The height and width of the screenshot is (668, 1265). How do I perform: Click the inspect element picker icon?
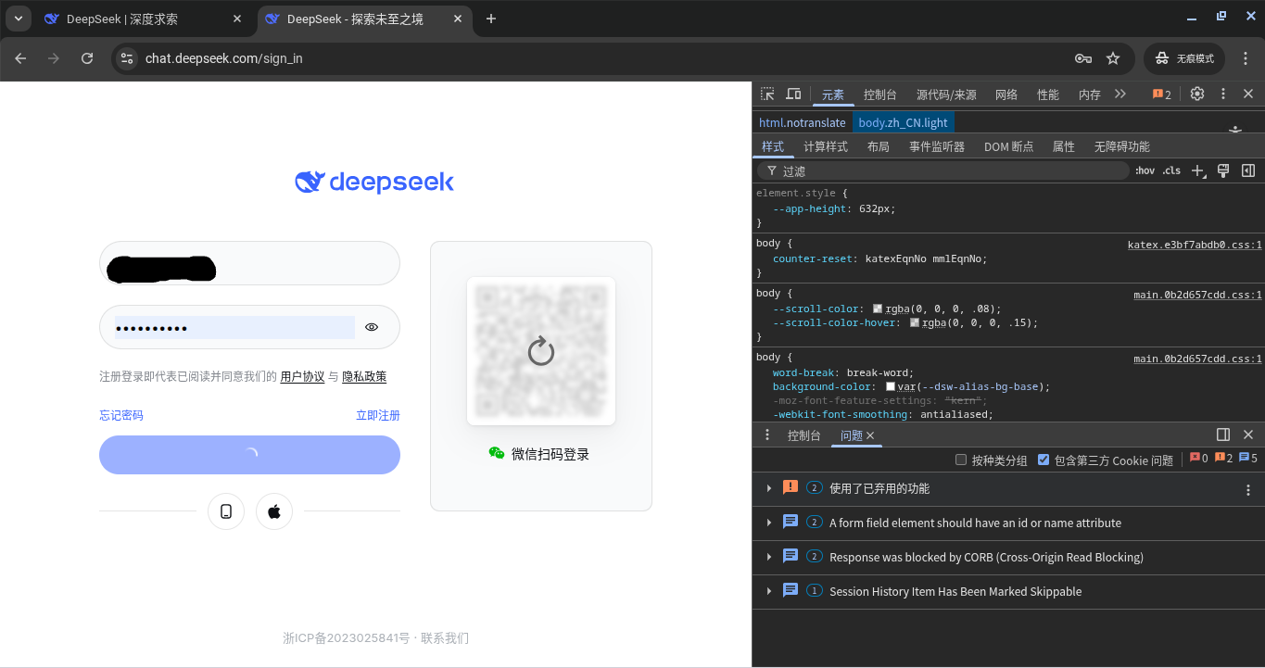[767, 95]
